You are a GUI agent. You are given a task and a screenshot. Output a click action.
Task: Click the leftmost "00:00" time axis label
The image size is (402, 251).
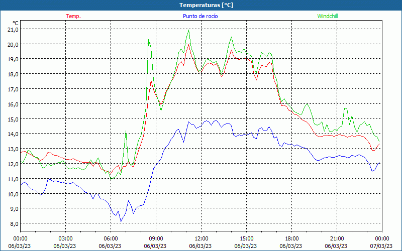click(x=20, y=238)
